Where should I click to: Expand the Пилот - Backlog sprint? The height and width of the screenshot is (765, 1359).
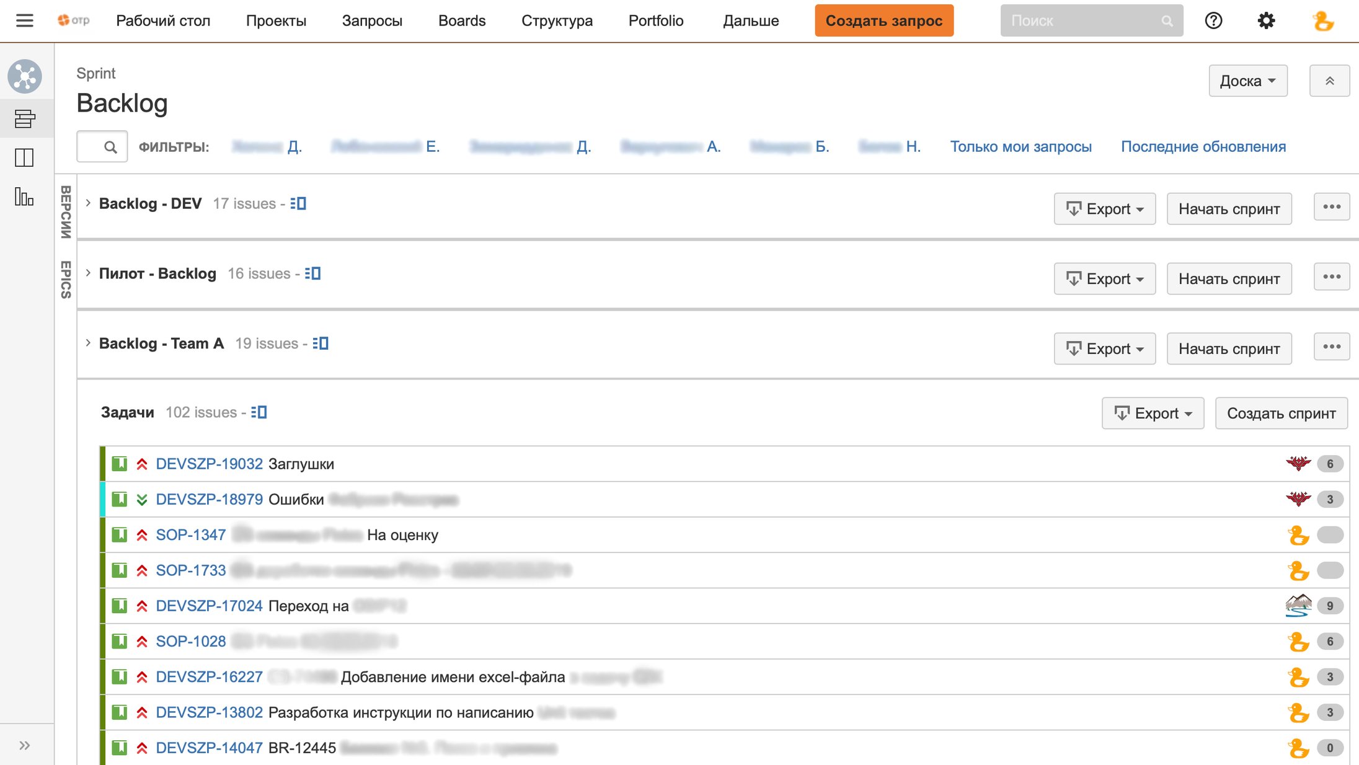[88, 273]
